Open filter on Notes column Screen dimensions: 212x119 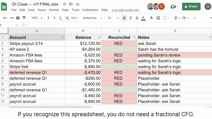click(x=210, y=37)
